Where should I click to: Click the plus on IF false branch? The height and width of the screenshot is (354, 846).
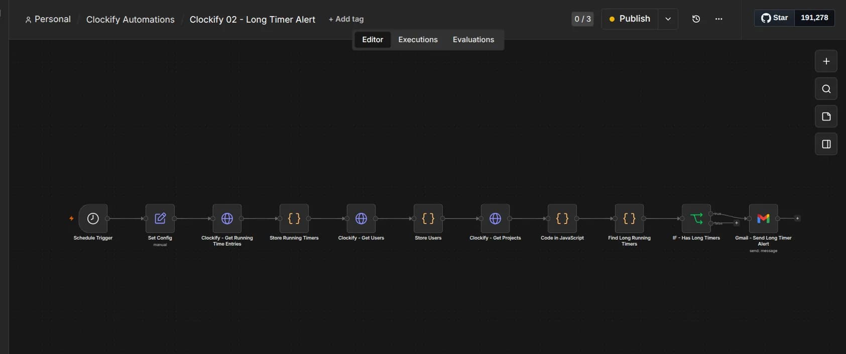[737, 223]
